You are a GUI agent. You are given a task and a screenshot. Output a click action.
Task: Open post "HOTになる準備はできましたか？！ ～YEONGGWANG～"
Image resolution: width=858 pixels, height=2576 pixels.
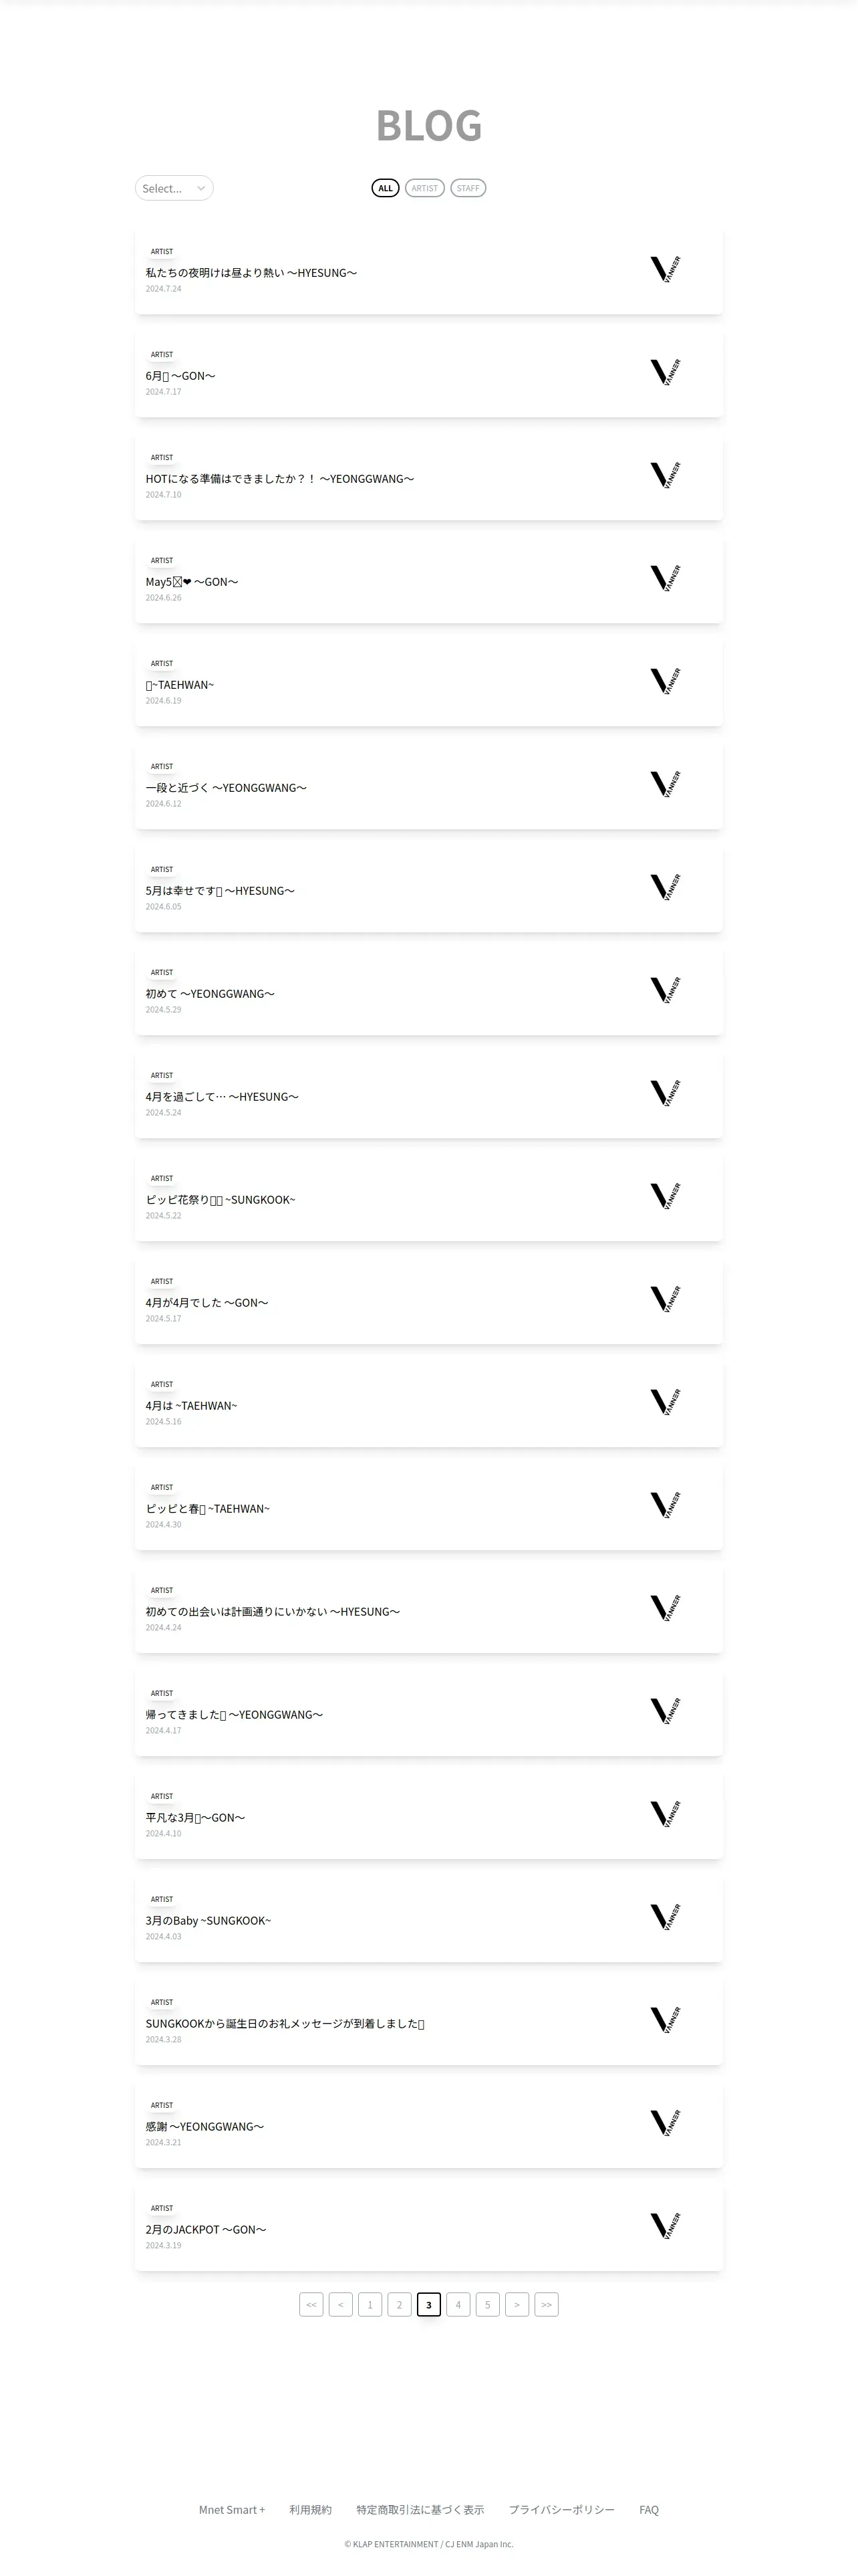point(280,479)
